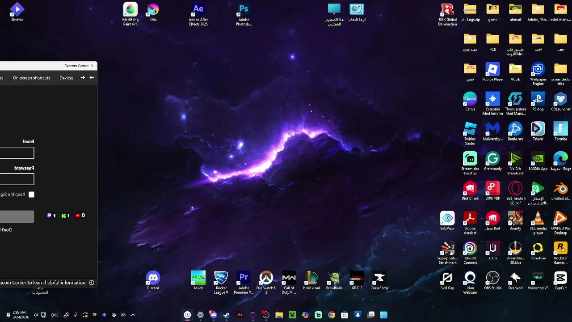572x322 pixels.
Task: Launch GDLauncher from desktop
Action: coord(560,102)
